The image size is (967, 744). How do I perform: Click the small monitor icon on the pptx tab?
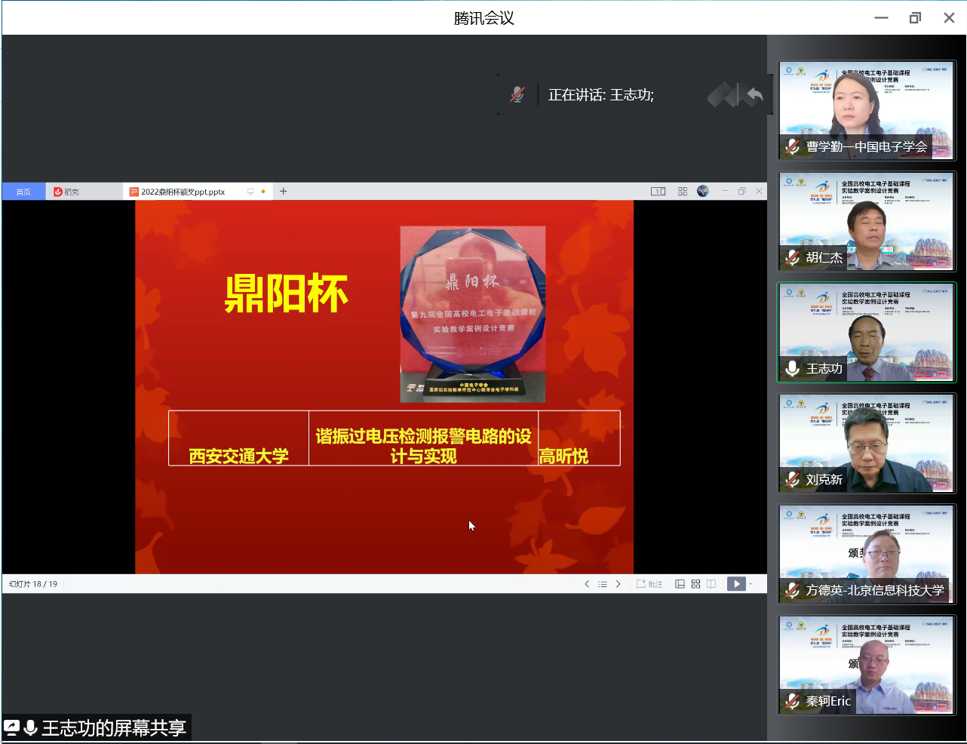point(250,192)
